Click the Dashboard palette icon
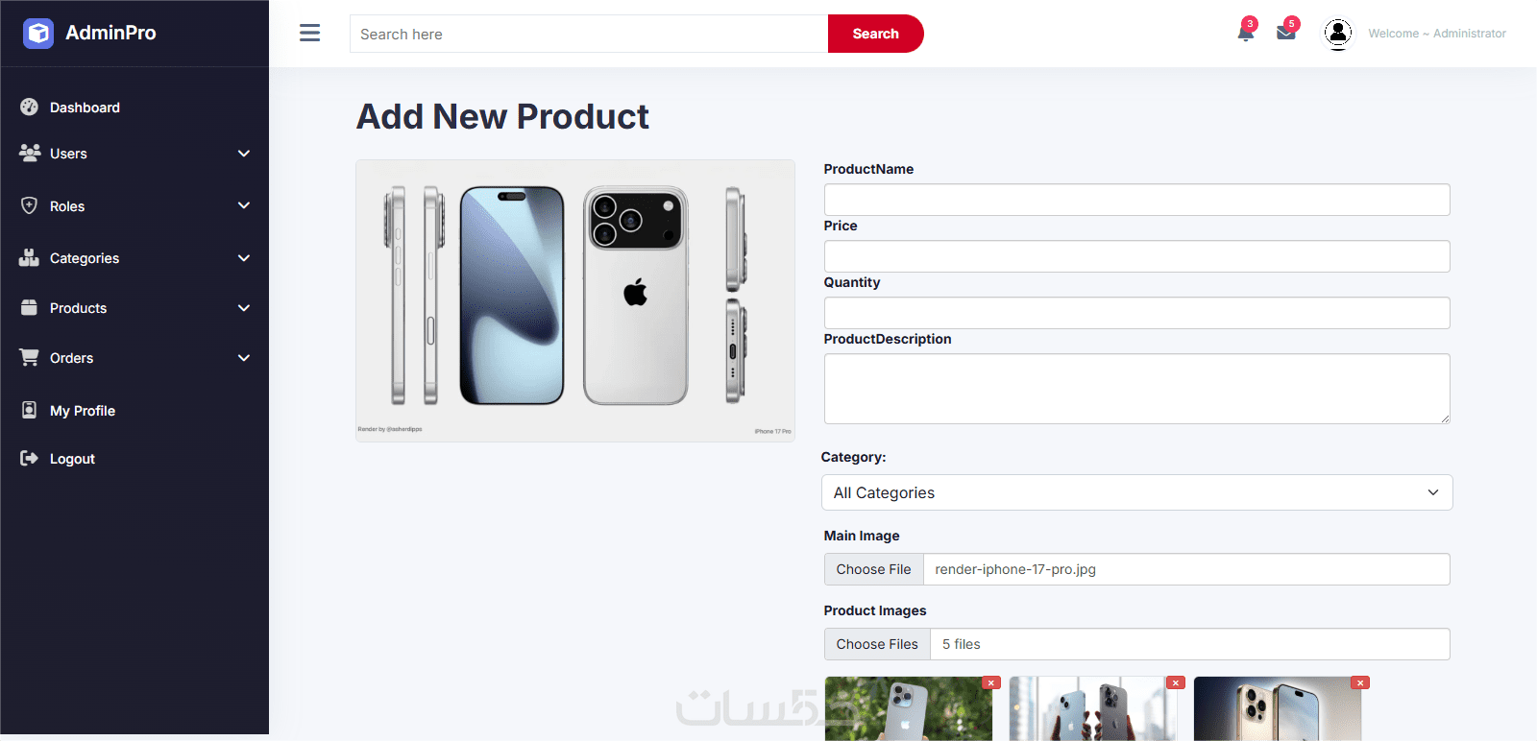The height and width of the screenshot is (741, 1537). [x=30, y=107]
